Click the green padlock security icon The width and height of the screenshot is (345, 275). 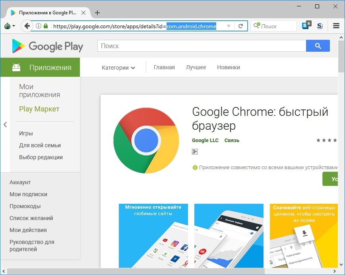(x=46, y=26)
